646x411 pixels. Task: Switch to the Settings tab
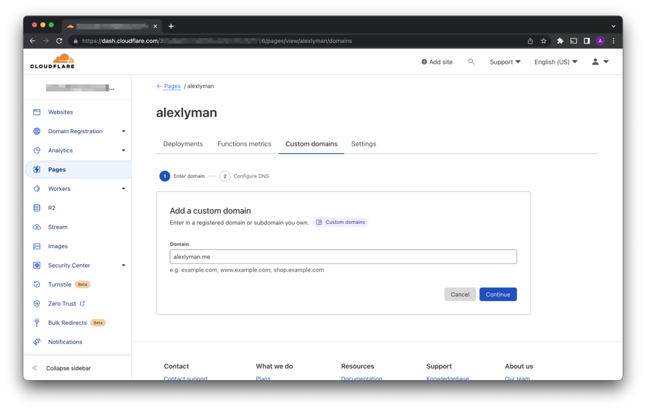(363, 144)
